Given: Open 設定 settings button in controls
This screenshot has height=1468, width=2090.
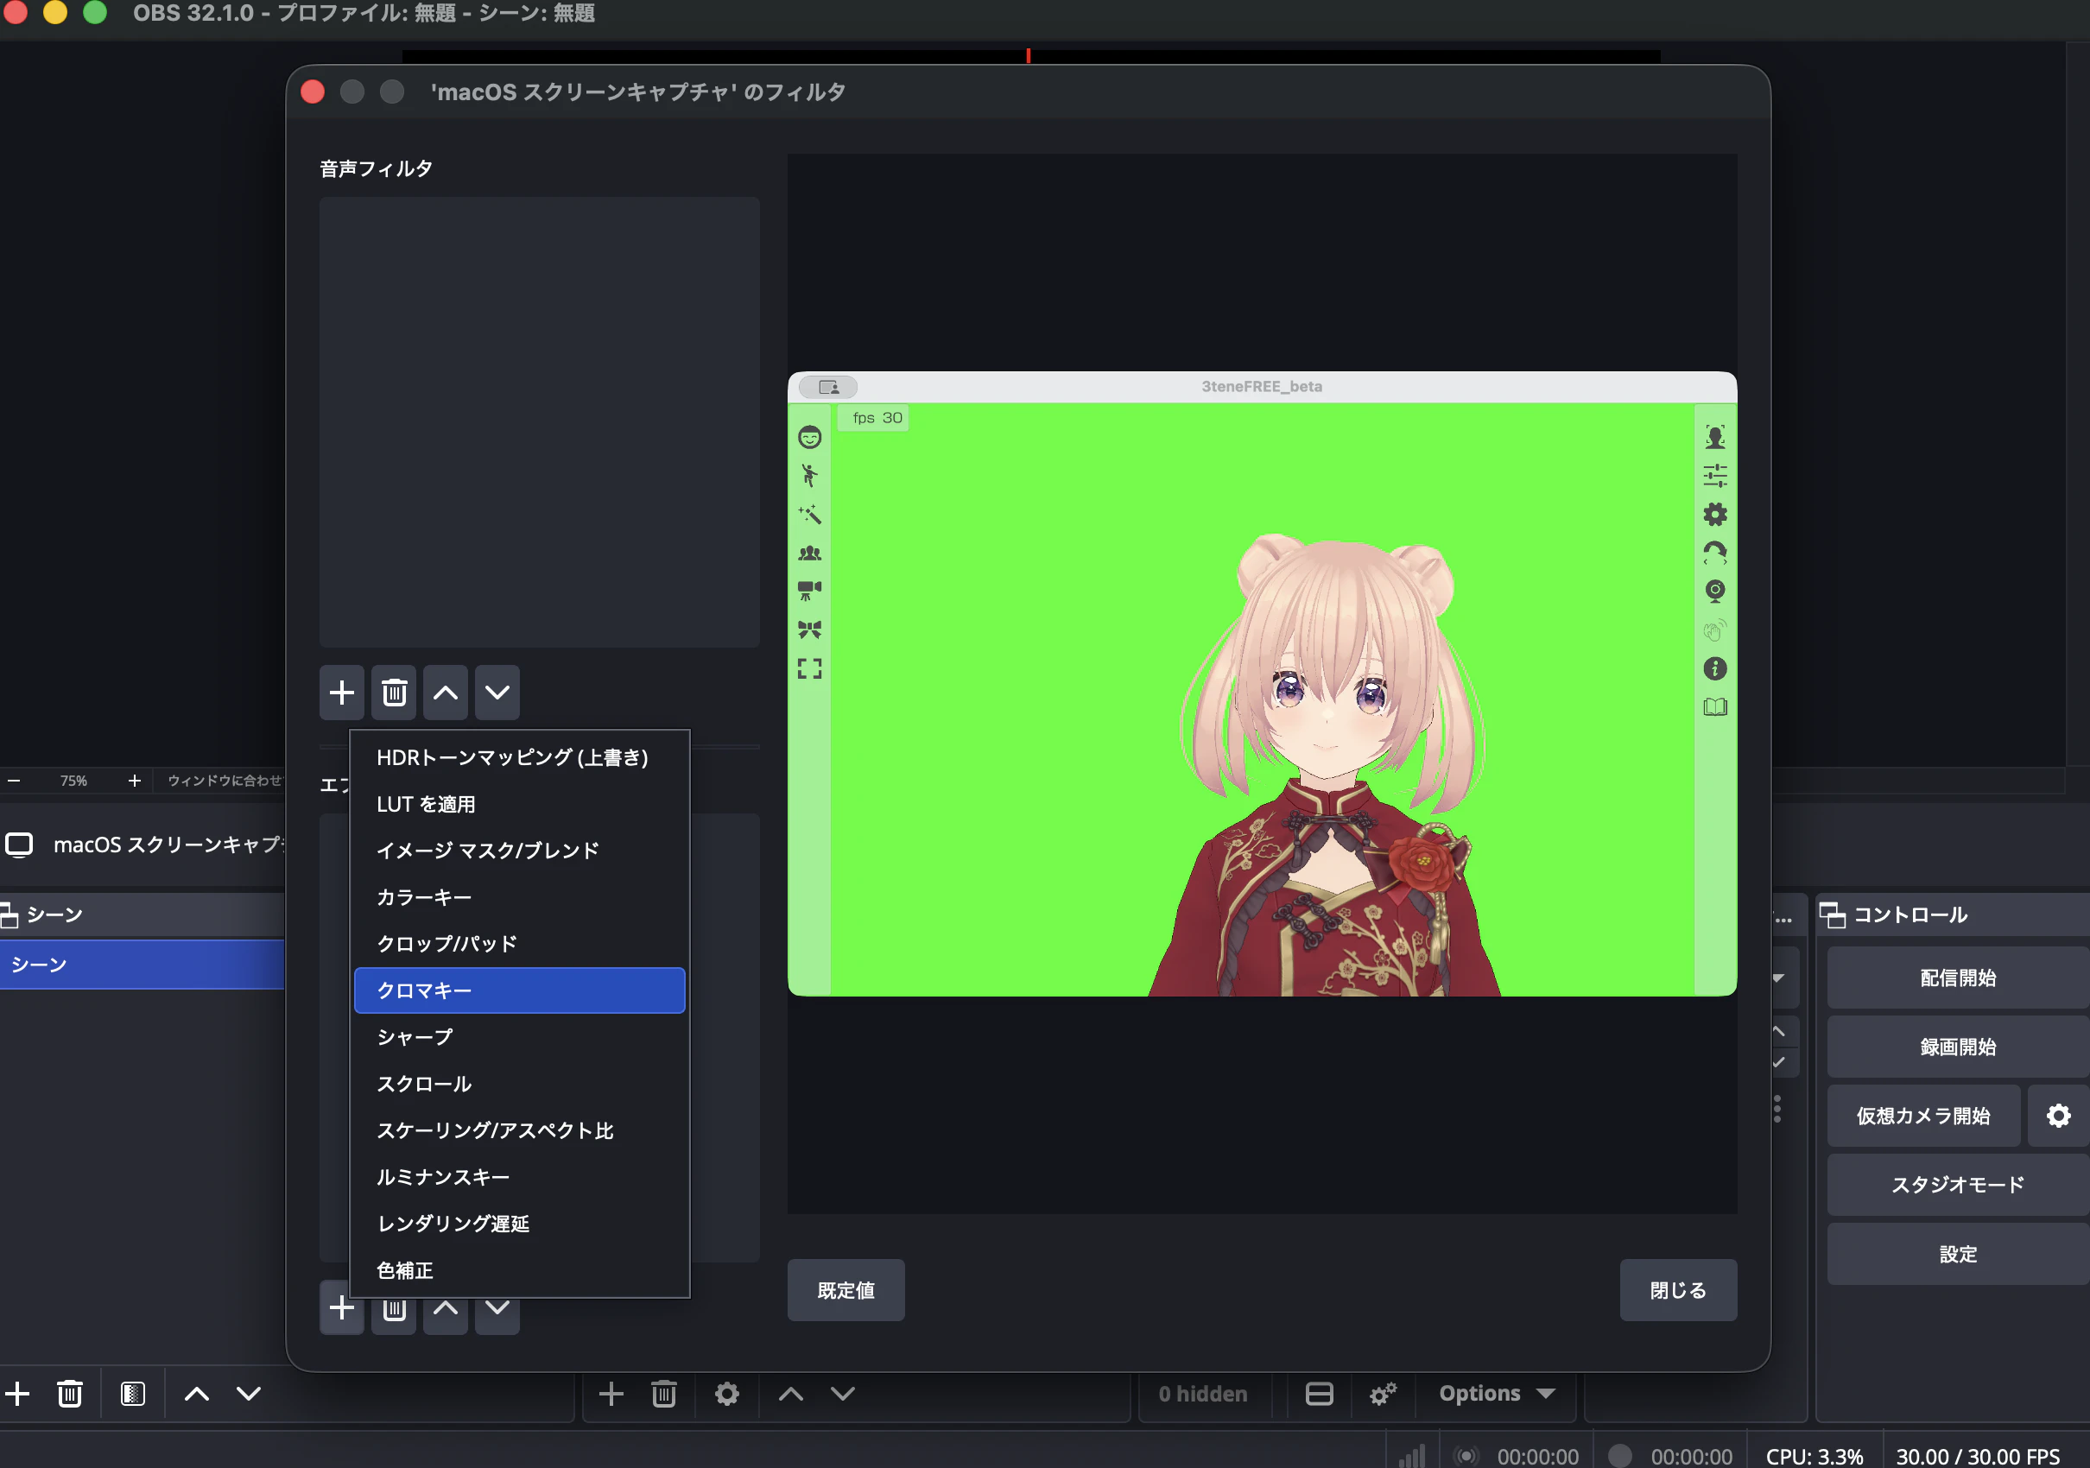Looking at the screenshot, I should 1957,1254.
